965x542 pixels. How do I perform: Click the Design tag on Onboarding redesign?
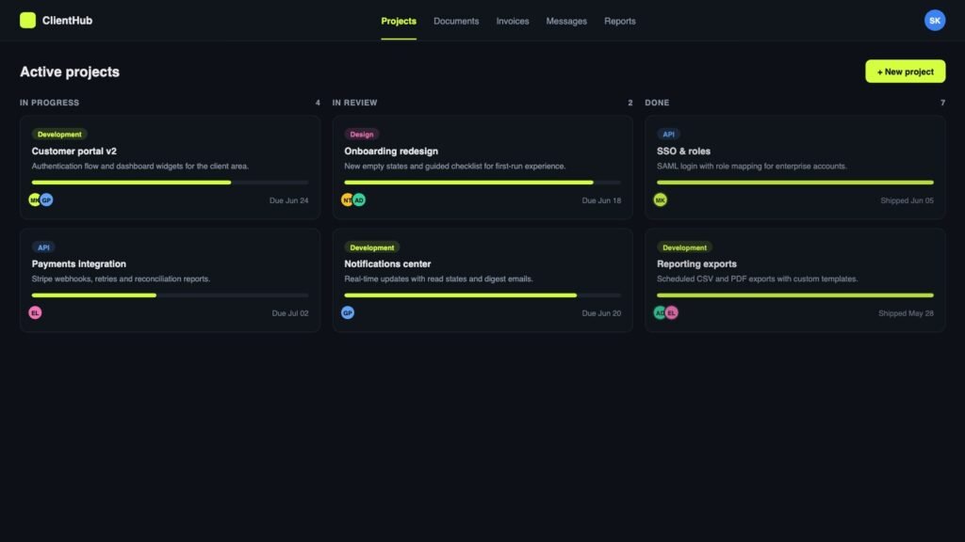coord(361,134)
